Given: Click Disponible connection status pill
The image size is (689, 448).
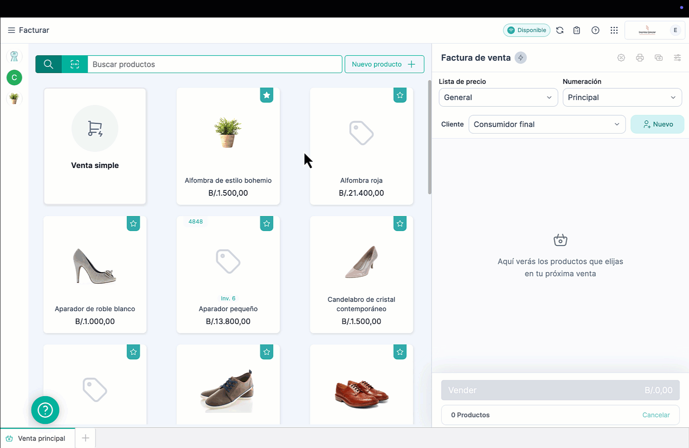Looking at the screenshot, I should [x=526, y=30].
